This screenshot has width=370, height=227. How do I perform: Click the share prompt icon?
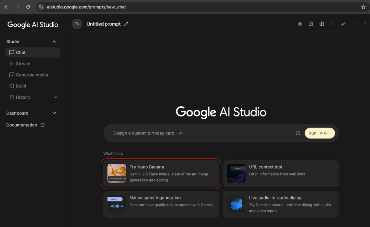click(332, 24)
